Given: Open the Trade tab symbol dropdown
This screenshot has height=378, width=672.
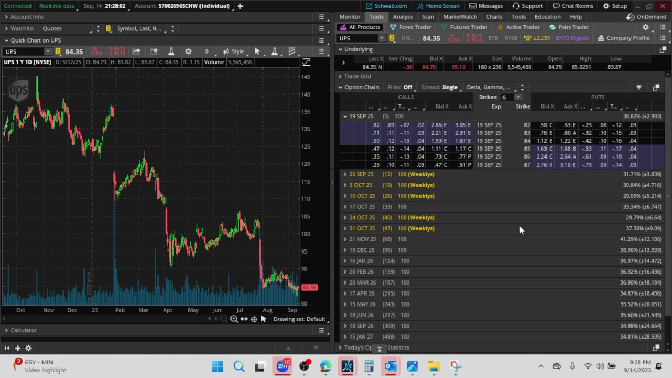Looking at the screenshot, I should pyautogui.click(x=381, y=38).
